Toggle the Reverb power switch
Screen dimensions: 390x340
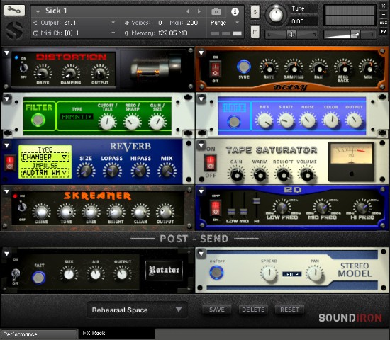pyautogui.click(x=9, y=162)
